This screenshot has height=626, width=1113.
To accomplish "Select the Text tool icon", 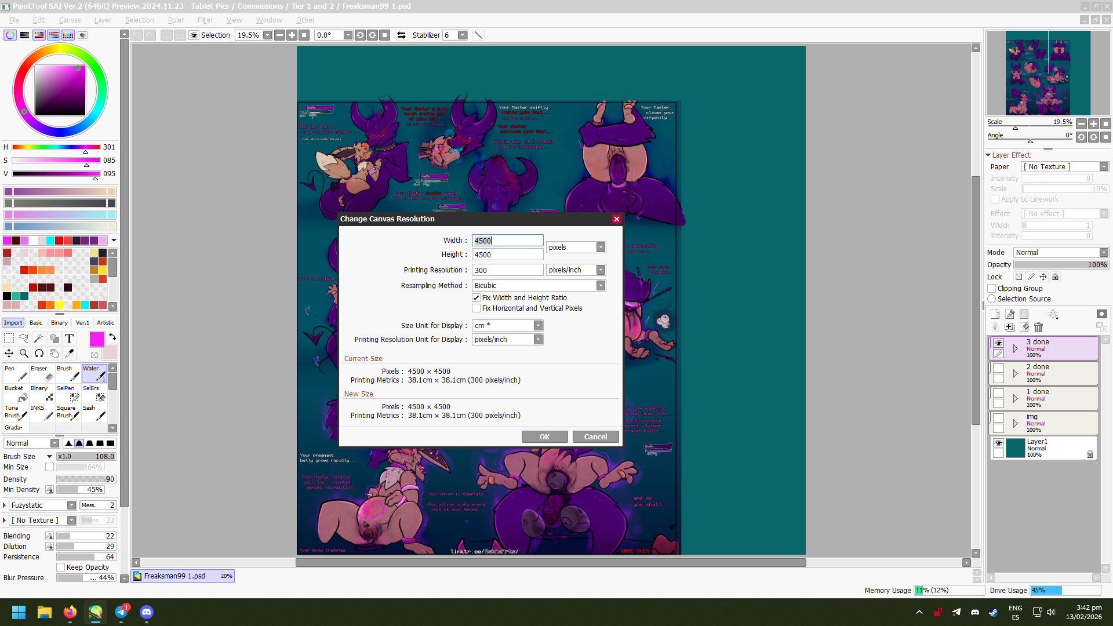I will pos(69,339).
